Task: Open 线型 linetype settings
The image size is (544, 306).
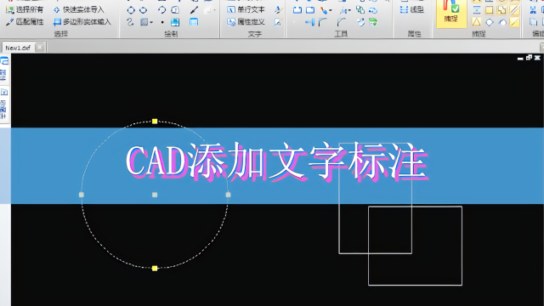Action: tap(412, 9)
